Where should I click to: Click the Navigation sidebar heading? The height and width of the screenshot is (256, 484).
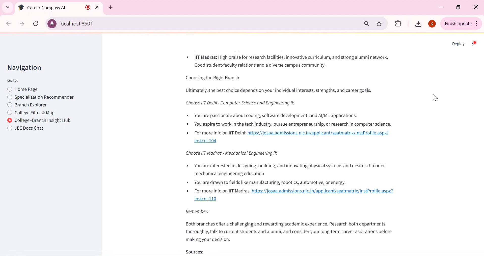click(x=24, y=68)
